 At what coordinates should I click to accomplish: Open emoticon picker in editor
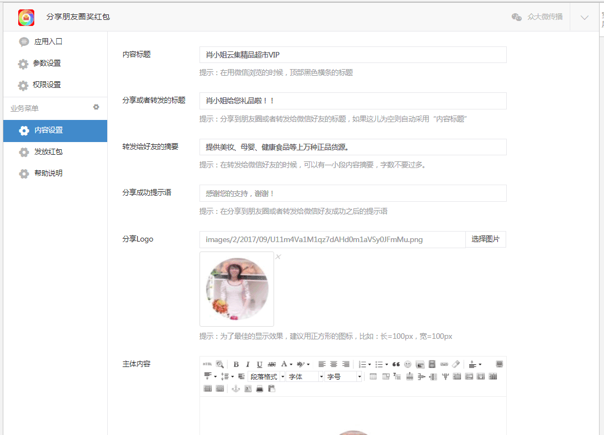[407, 364]
